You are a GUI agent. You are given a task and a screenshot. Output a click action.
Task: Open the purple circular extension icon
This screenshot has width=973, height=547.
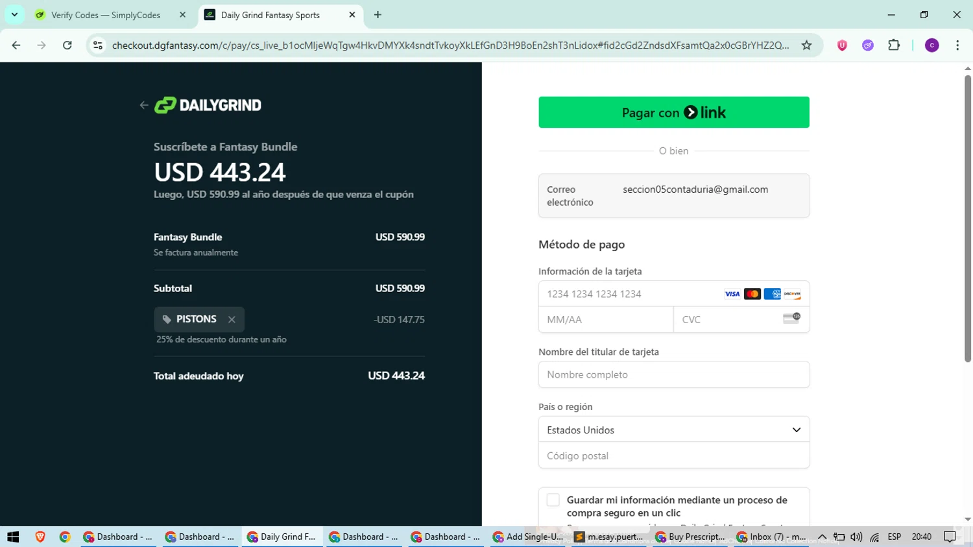868,45
